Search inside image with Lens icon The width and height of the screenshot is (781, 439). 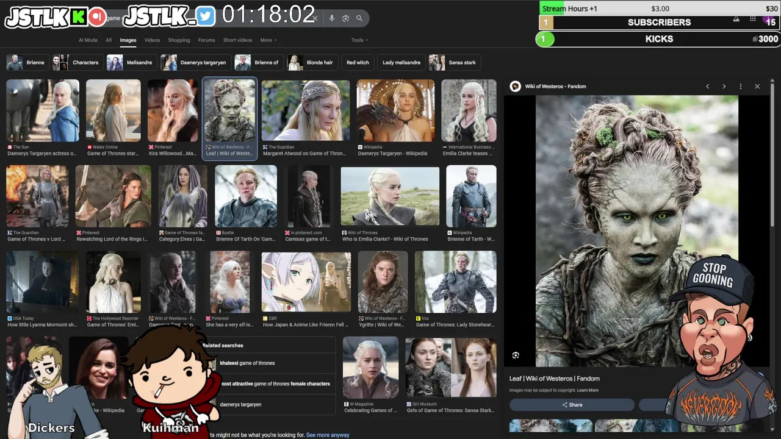click(516, 355)
